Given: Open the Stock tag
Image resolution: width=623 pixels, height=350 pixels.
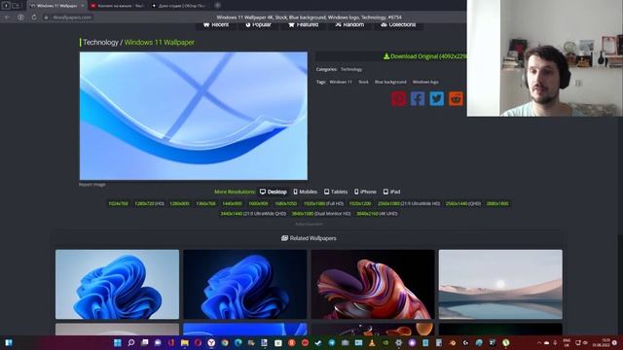Looking at the screenshot, I should (363, 82).
